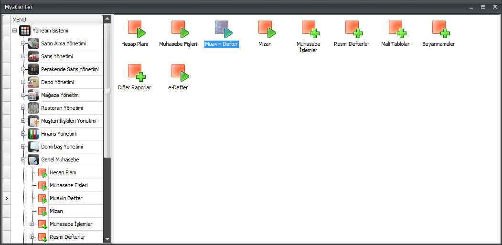Click the Hesap Planı icon in the tree

pyautogui.click(x=43, y=173)
